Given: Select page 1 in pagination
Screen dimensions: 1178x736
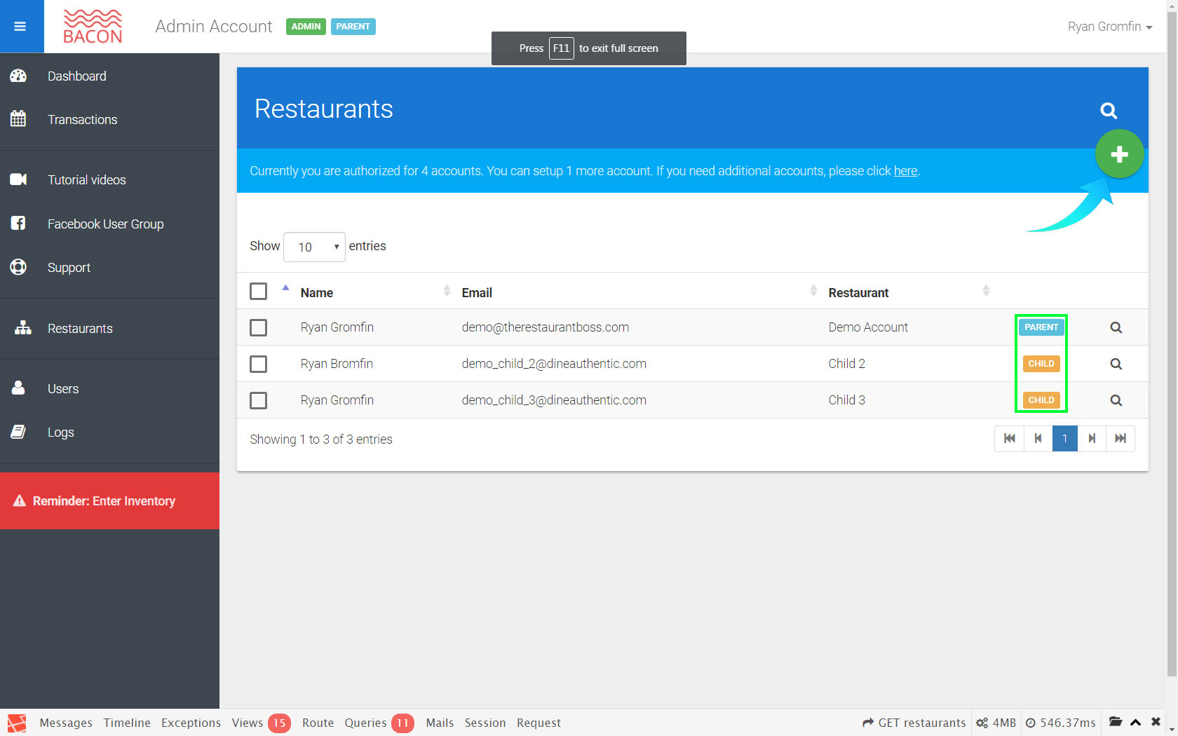Looking at the screenshot, I should [x=1064, y=439].
